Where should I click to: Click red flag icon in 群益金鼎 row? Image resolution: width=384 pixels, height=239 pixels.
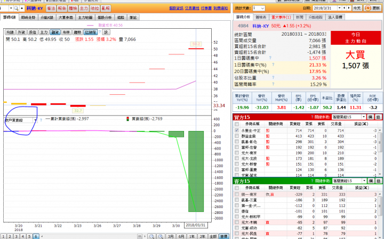click(x=268, y=136)
